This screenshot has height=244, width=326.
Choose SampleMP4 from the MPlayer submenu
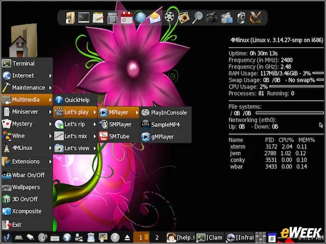coord(166,125)
